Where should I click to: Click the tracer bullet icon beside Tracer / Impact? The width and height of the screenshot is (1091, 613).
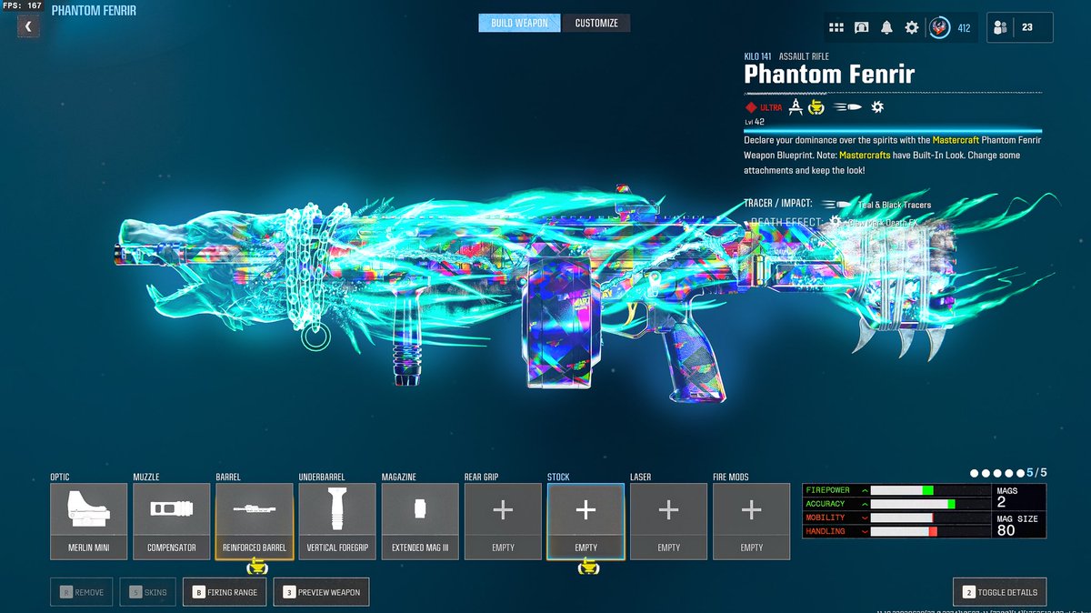(836, 205)
